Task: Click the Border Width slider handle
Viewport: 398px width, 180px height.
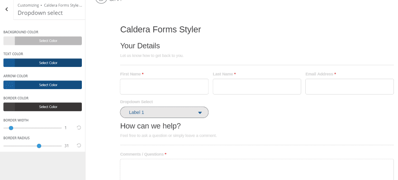Action: tap(11, 128)
